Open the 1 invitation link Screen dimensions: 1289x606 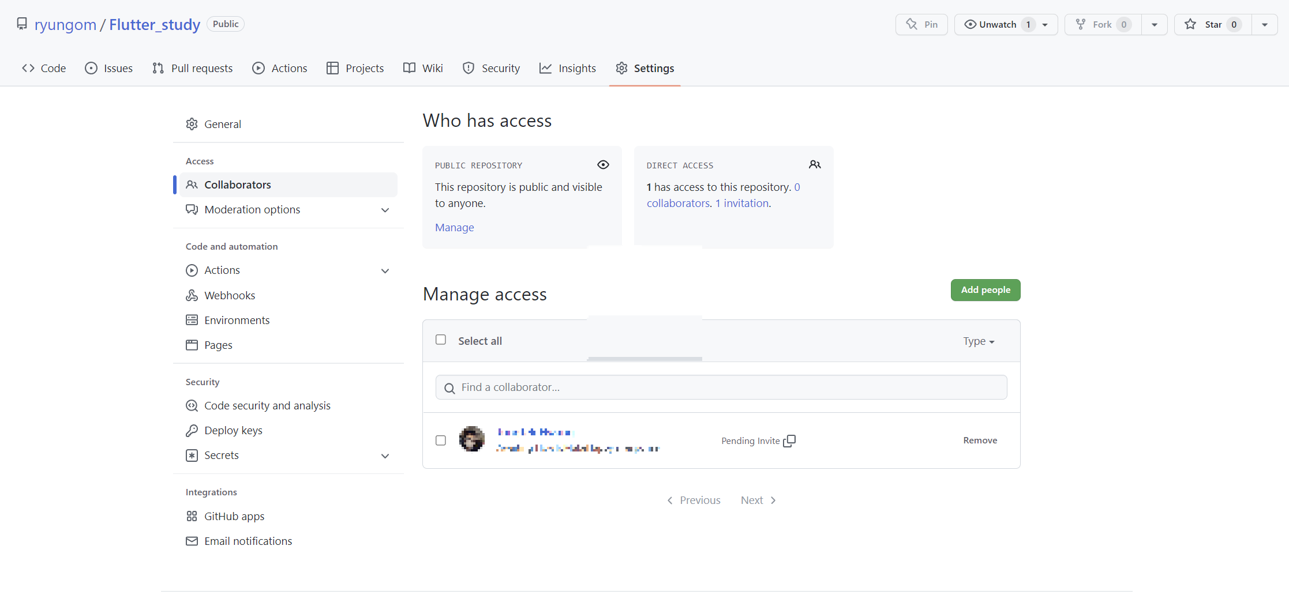pyautogui.click(x=742, y=203)
